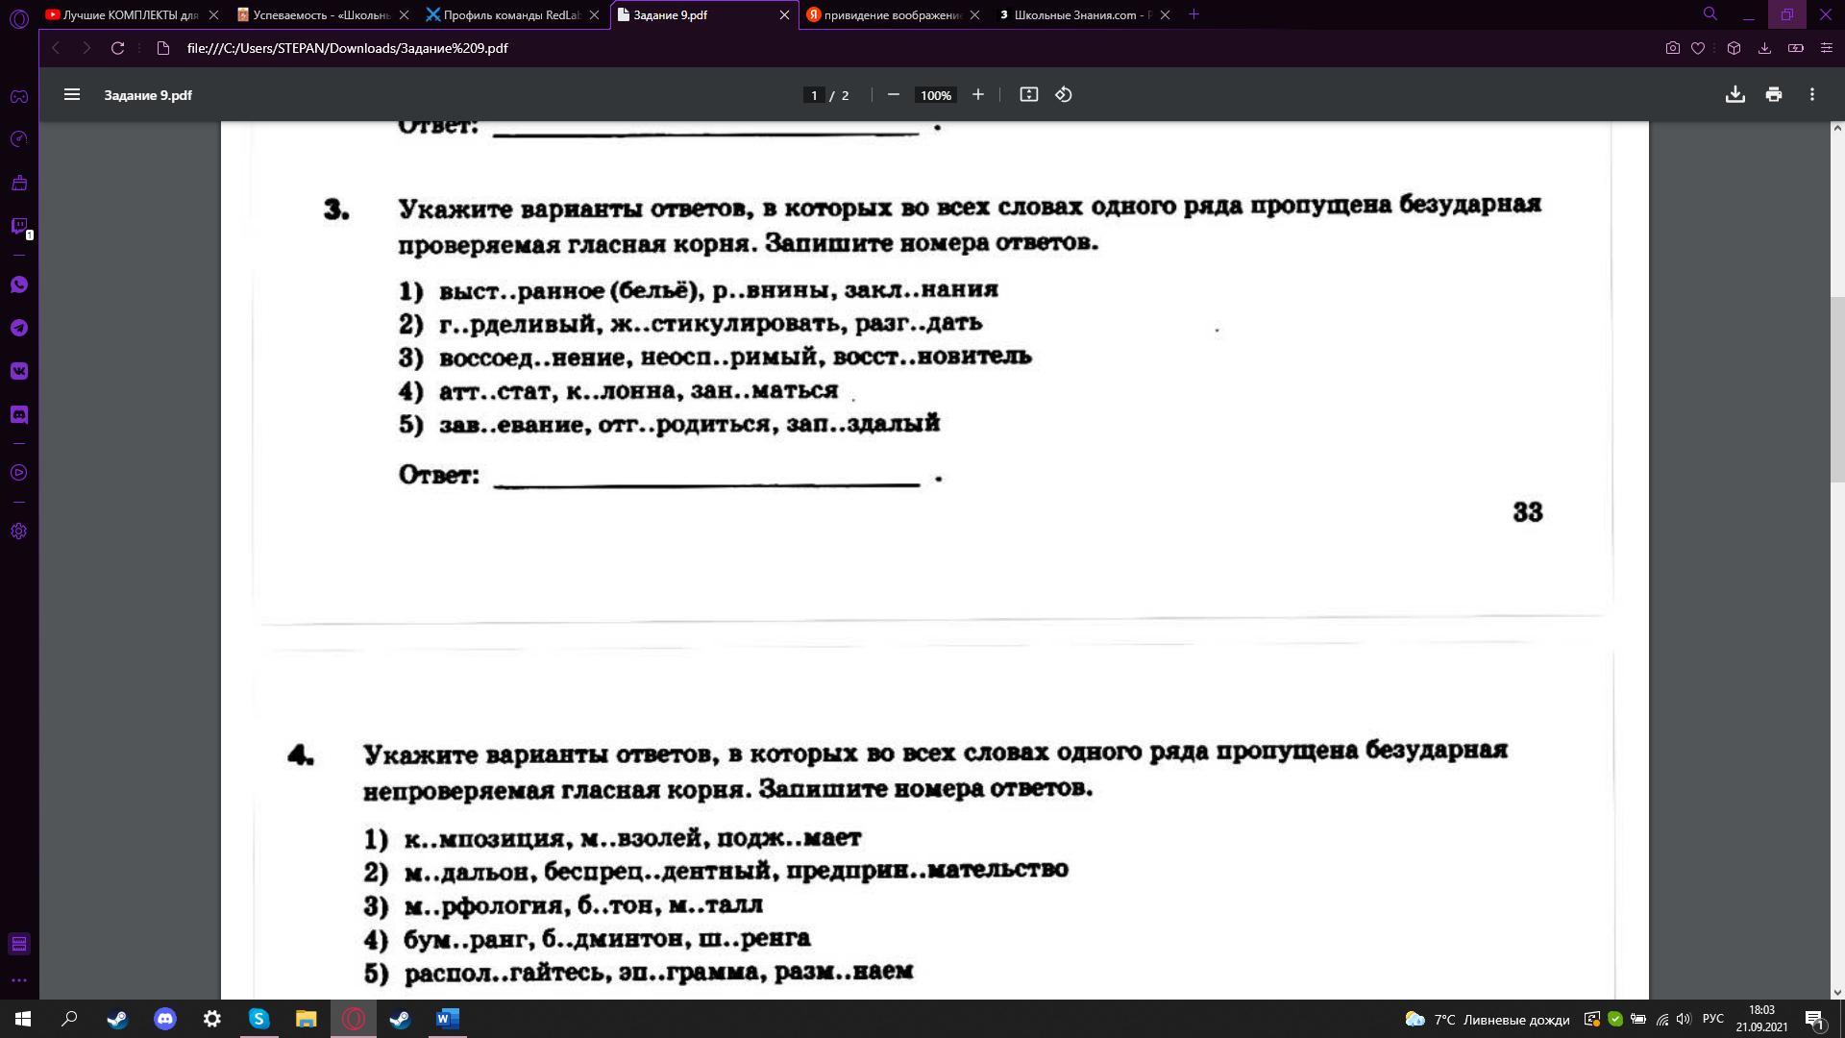Screen dimensions: 1845x1038
Task: Click the address bar URL
Action: click(x=347, y=48)
